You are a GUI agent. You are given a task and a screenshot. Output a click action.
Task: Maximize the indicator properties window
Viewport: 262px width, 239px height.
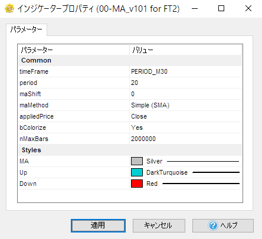point(221,8)
